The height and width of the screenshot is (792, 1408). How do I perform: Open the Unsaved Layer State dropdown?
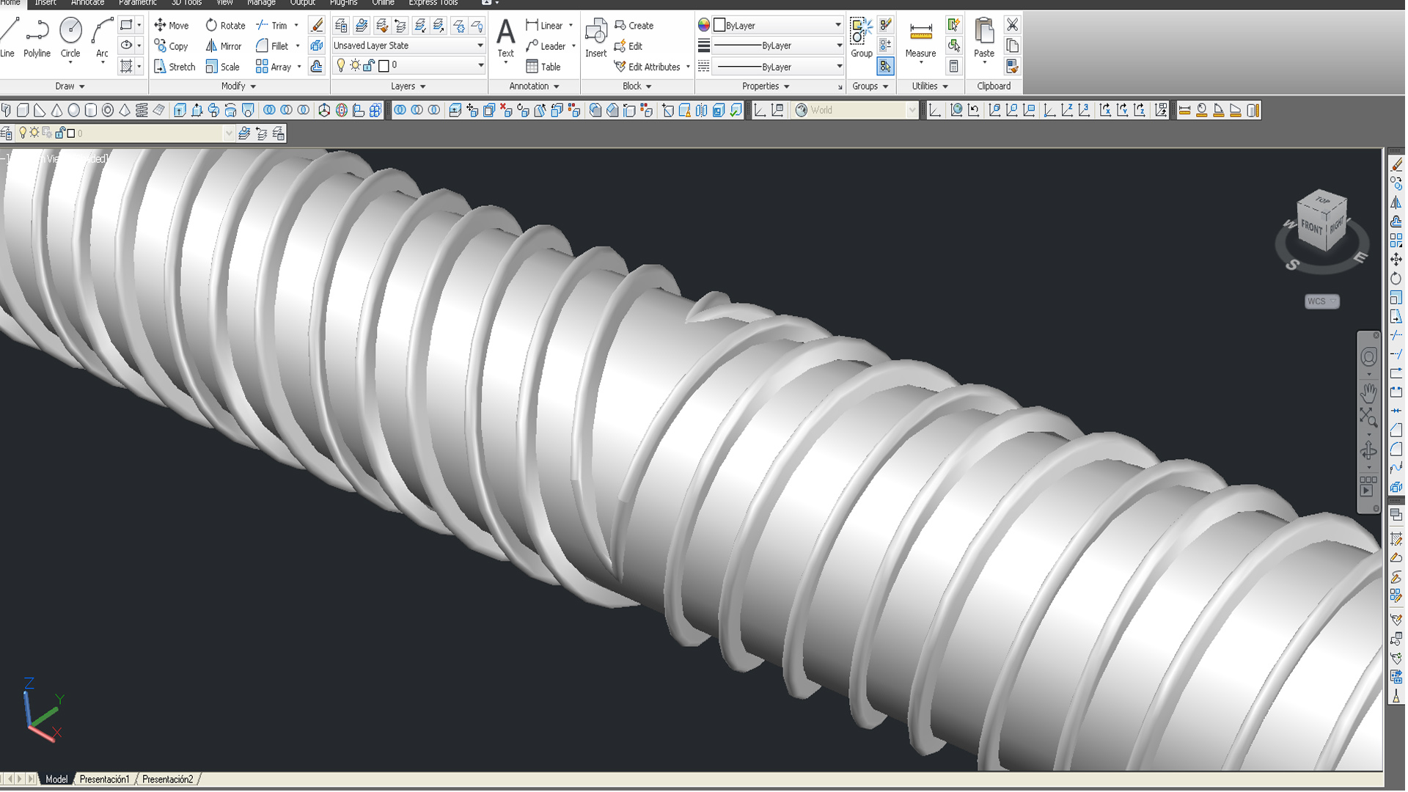click(x=408, y=45)
